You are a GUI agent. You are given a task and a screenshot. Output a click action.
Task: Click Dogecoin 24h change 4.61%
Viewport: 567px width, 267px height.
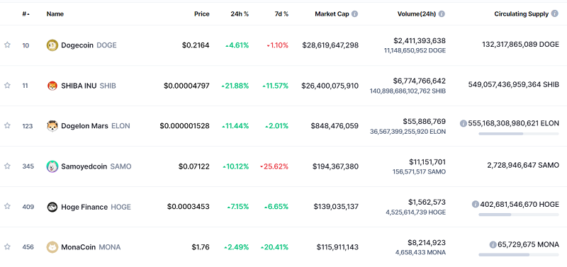(237, 45)
